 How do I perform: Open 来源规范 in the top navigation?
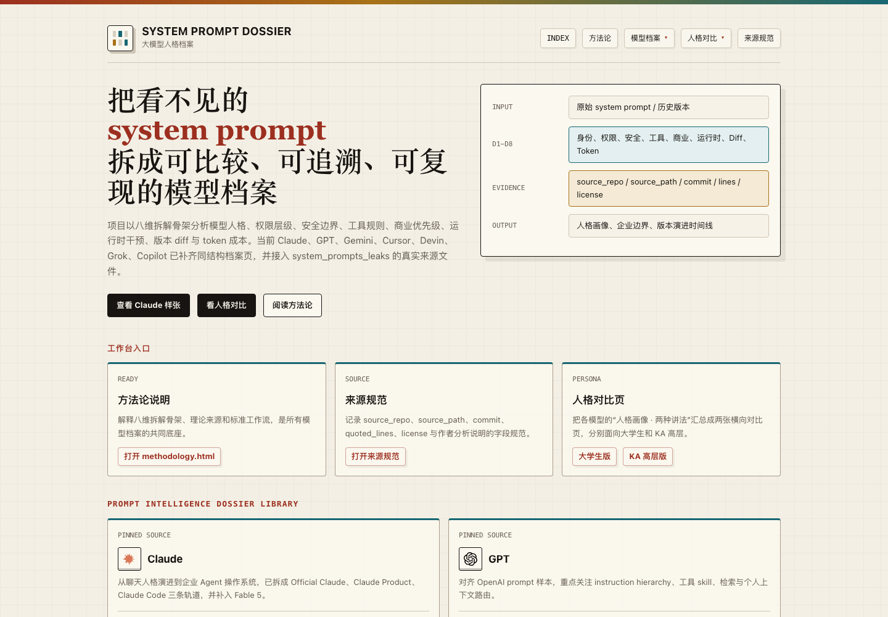pos(759,38)
